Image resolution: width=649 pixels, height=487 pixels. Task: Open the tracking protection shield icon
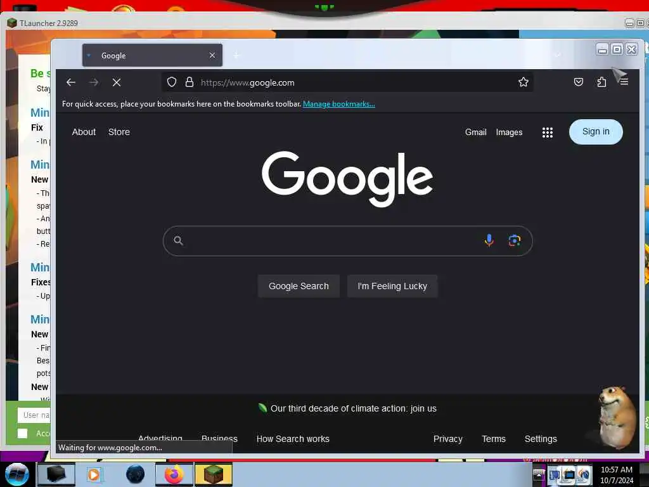(x=172, y=82)
